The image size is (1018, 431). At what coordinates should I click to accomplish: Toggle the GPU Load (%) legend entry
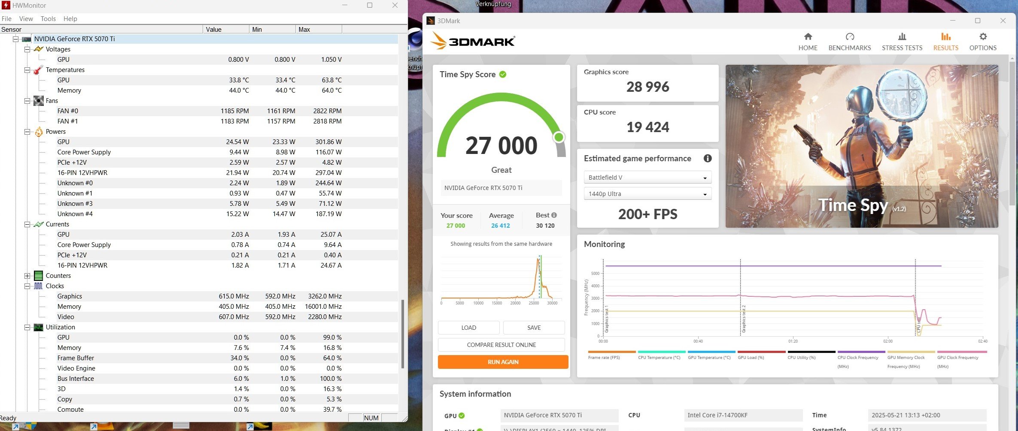click(761, 356)
